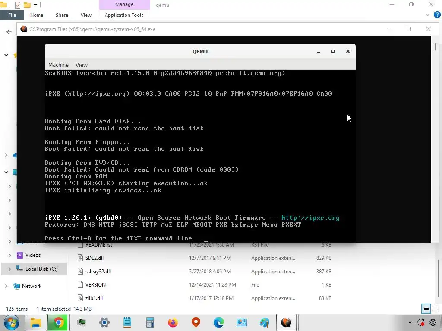Maximize the QEMU display window
This screenshot has width=442, height=331.
click(333, 51)
